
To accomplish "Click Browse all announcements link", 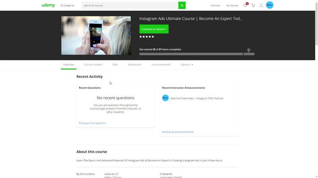I will pos(178,132).
